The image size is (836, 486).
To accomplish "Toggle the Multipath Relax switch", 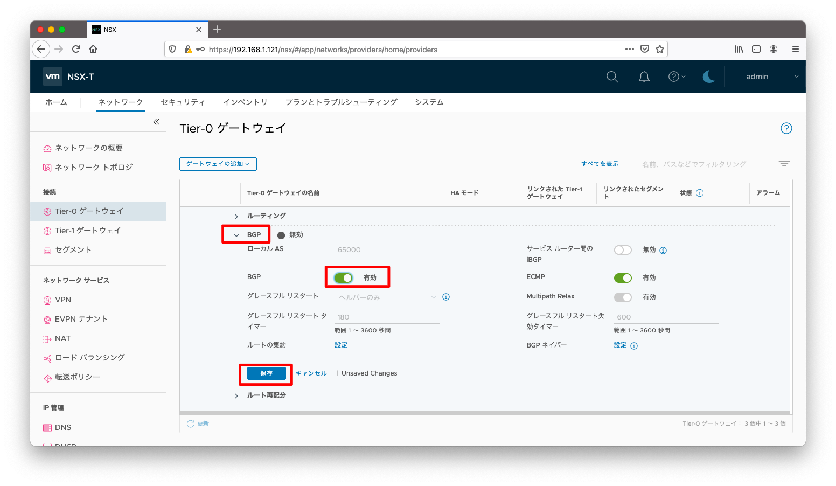I will pyautogui.click(x=623, y=297).
